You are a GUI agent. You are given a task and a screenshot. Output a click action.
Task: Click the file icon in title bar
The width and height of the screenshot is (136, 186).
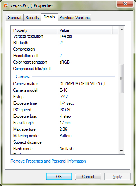pyautogui.click(x=6, y=5)
